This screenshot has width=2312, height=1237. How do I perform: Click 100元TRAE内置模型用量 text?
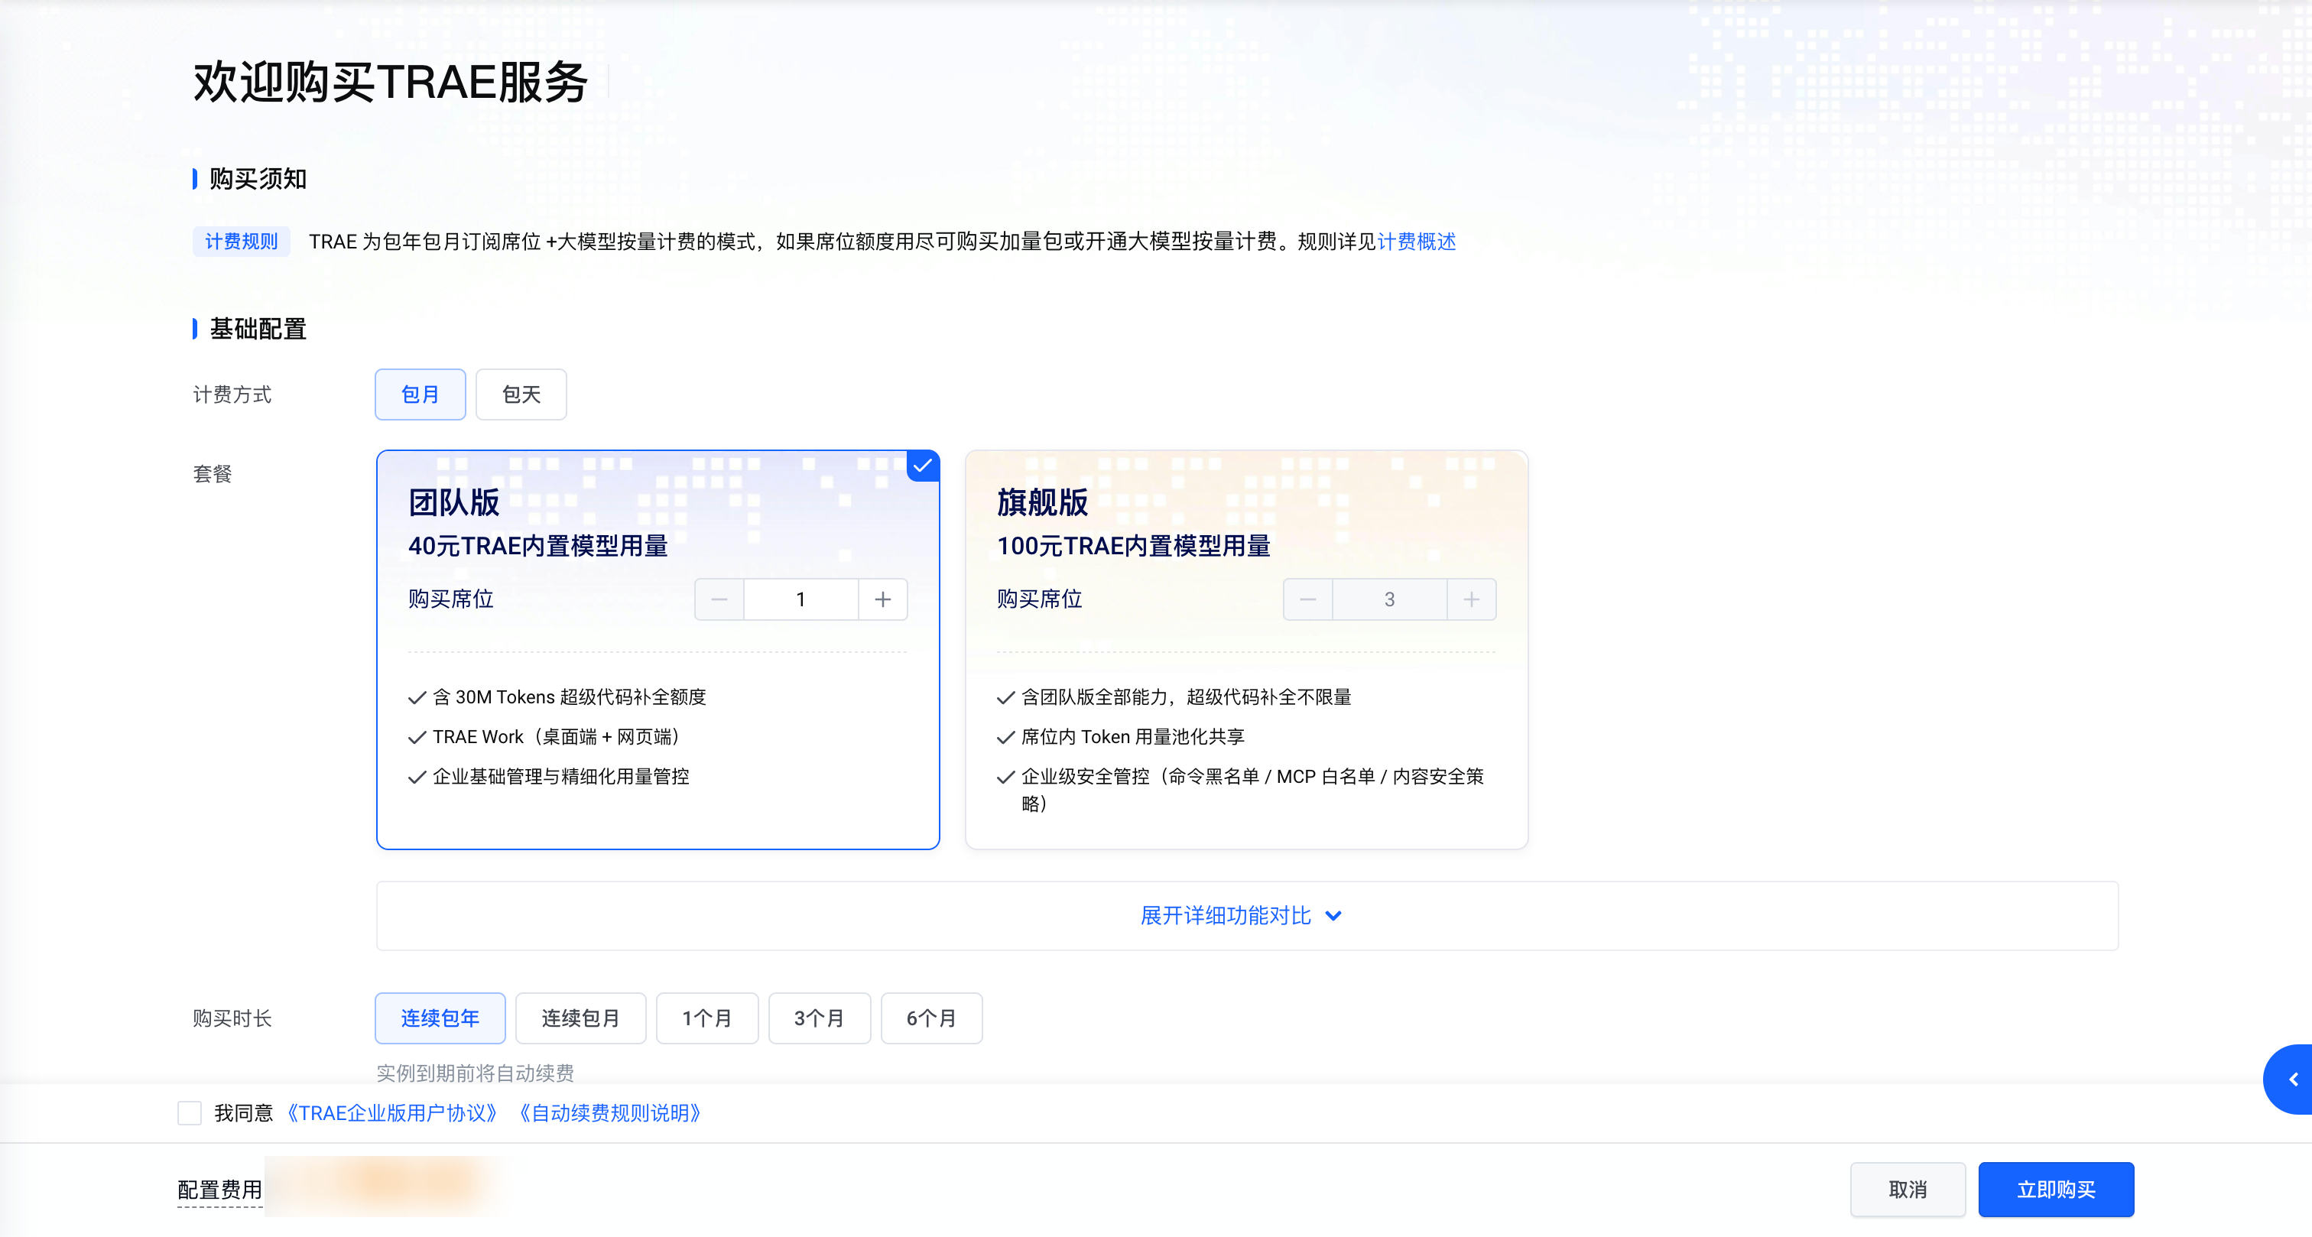(1134, 546)
